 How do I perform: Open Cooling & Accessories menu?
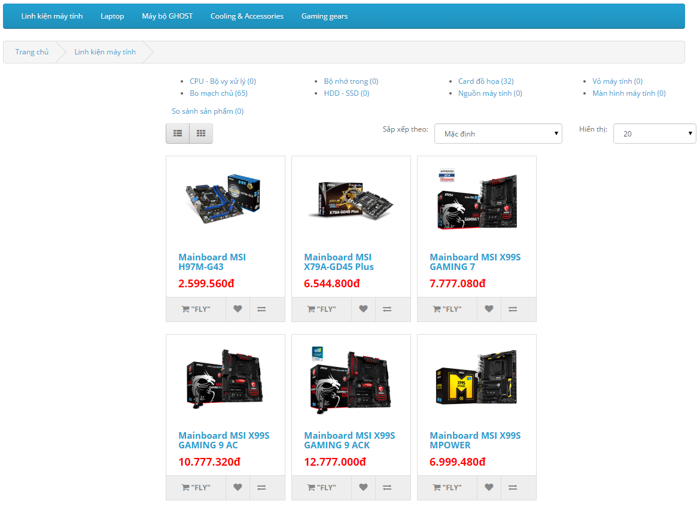[247, 16]
